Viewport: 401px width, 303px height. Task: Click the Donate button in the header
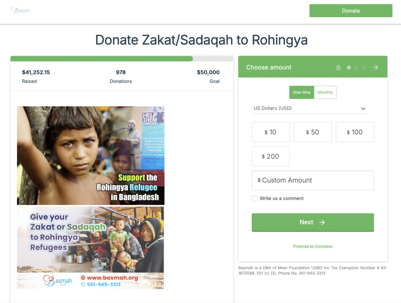point(350,11)
